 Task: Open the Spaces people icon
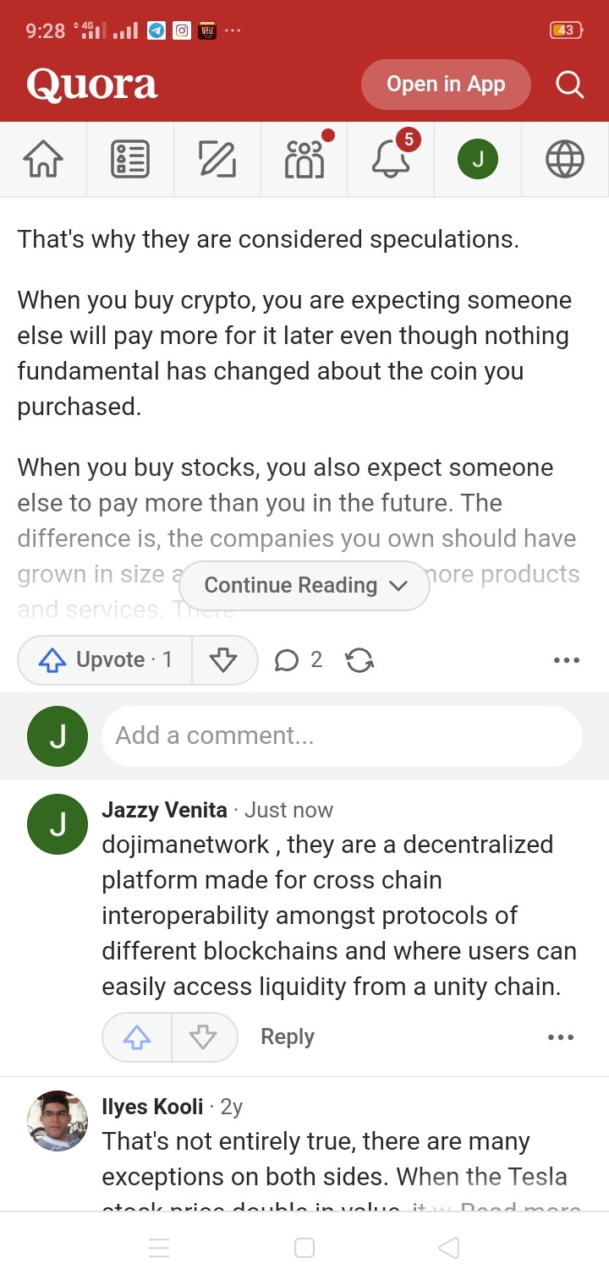point(304,159)
